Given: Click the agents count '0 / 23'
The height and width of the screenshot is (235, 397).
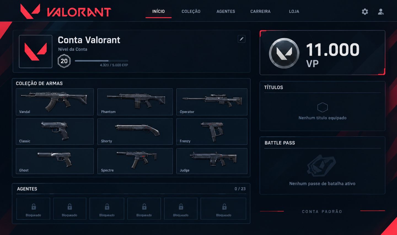Looking at the screenshot, I should pos(240,189).
